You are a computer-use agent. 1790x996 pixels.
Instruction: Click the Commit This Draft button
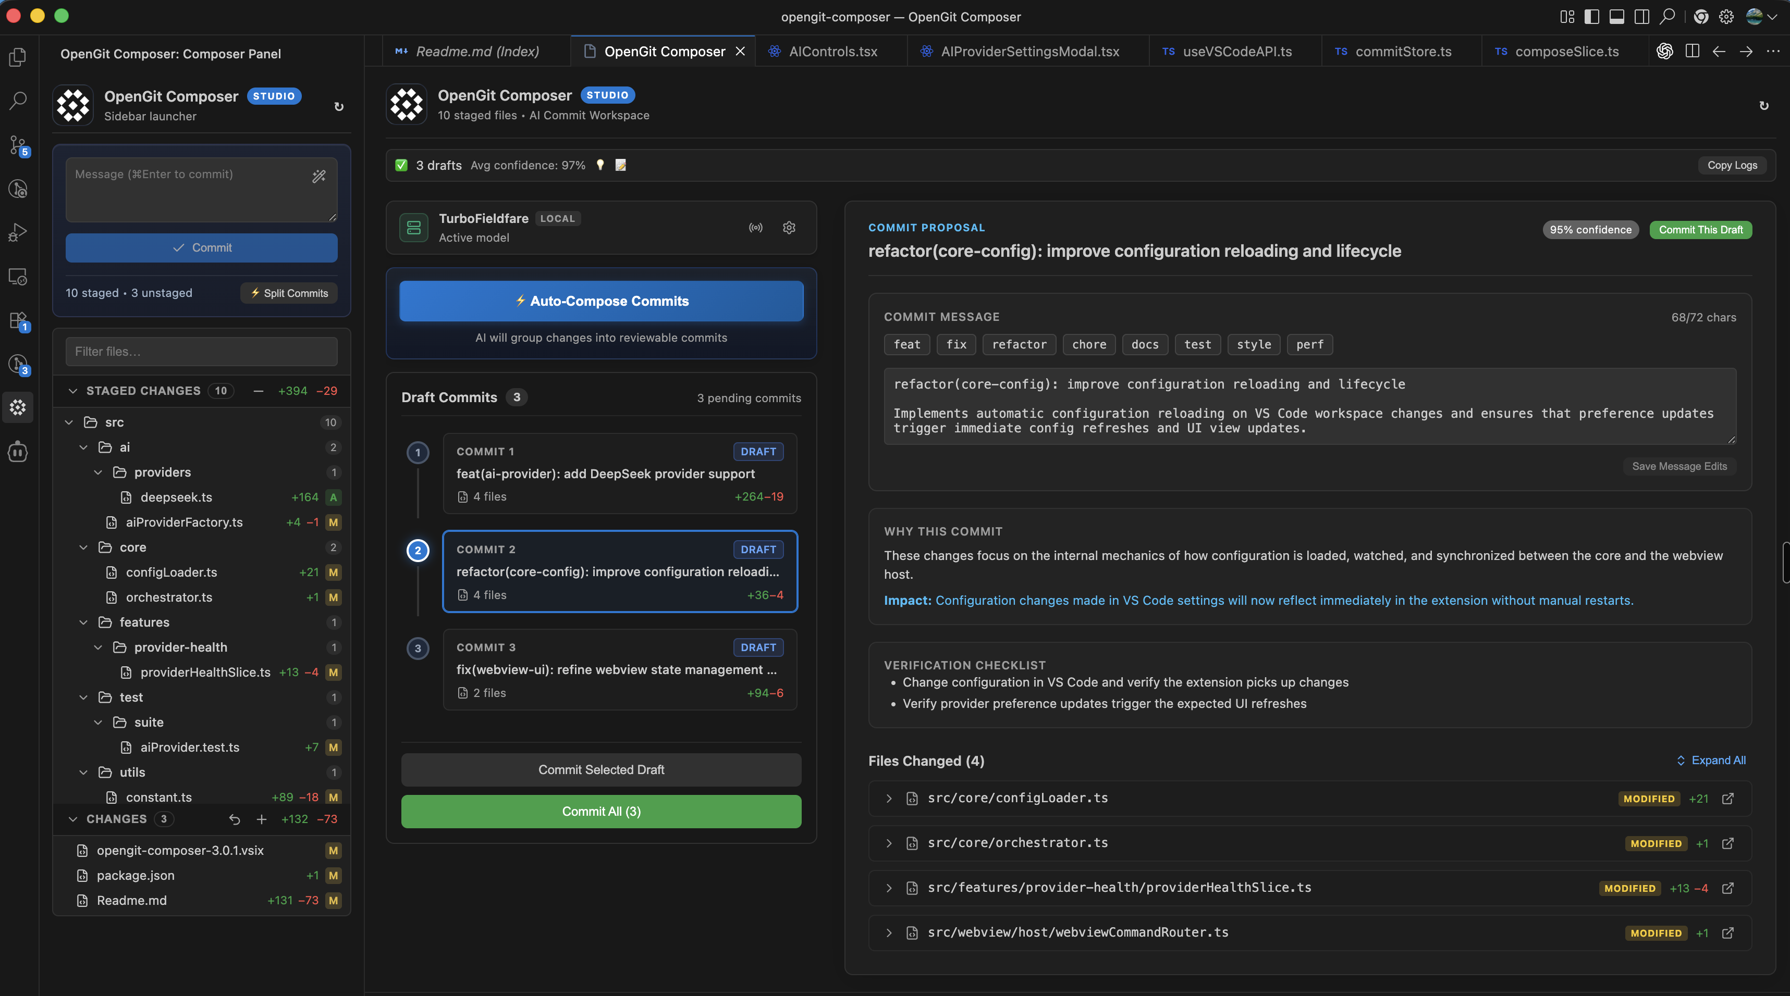click(x=1700, y=230)
